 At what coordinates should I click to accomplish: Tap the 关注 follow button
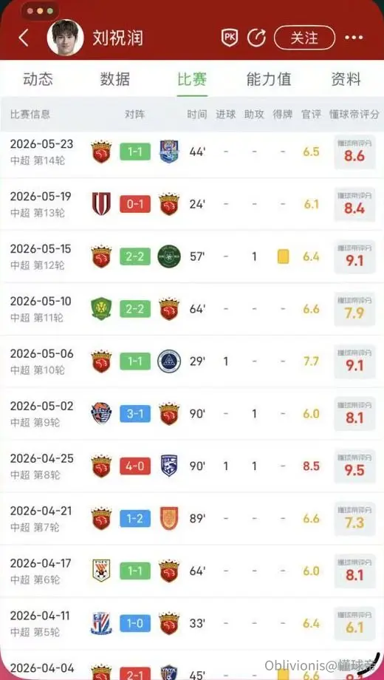click(304, 38)
